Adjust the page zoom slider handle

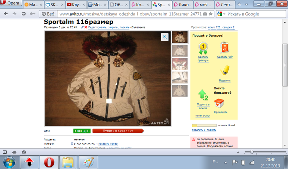(252, 152)
